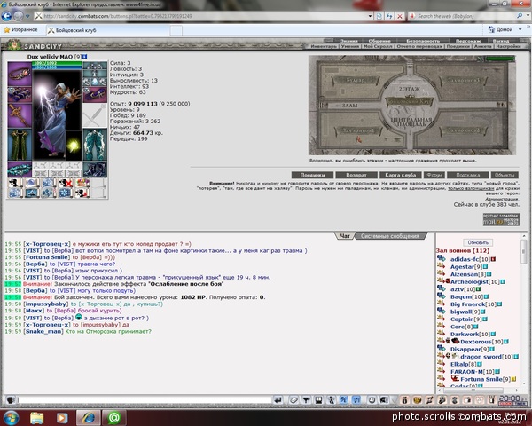Image resolution: width=532 pixels, height=426 pixels.
Task: Click the Подсказка button
Action: 468,176
